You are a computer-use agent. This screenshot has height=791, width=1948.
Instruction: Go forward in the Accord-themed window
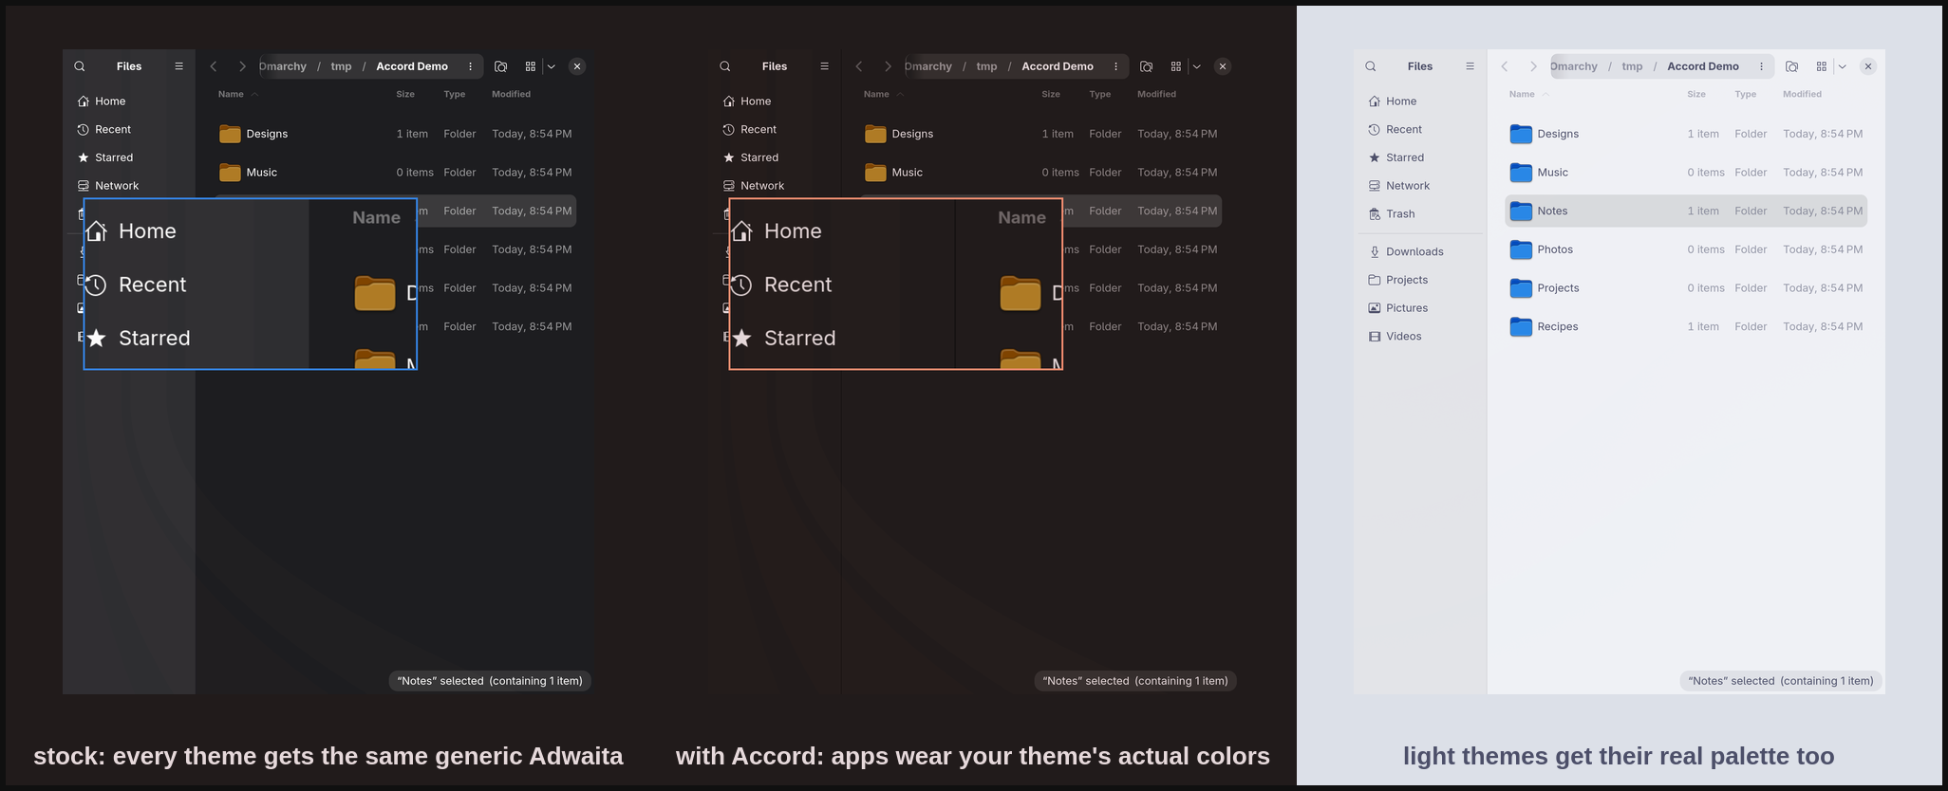[888, 66]
